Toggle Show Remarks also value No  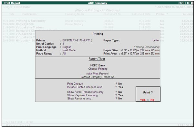point(120,99)
